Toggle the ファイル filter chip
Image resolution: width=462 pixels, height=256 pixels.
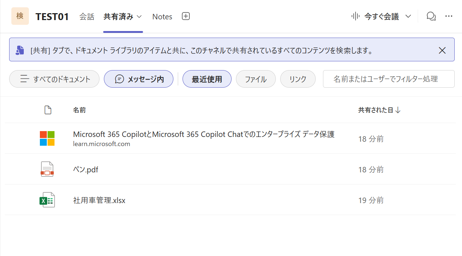[x=255, y=79]
